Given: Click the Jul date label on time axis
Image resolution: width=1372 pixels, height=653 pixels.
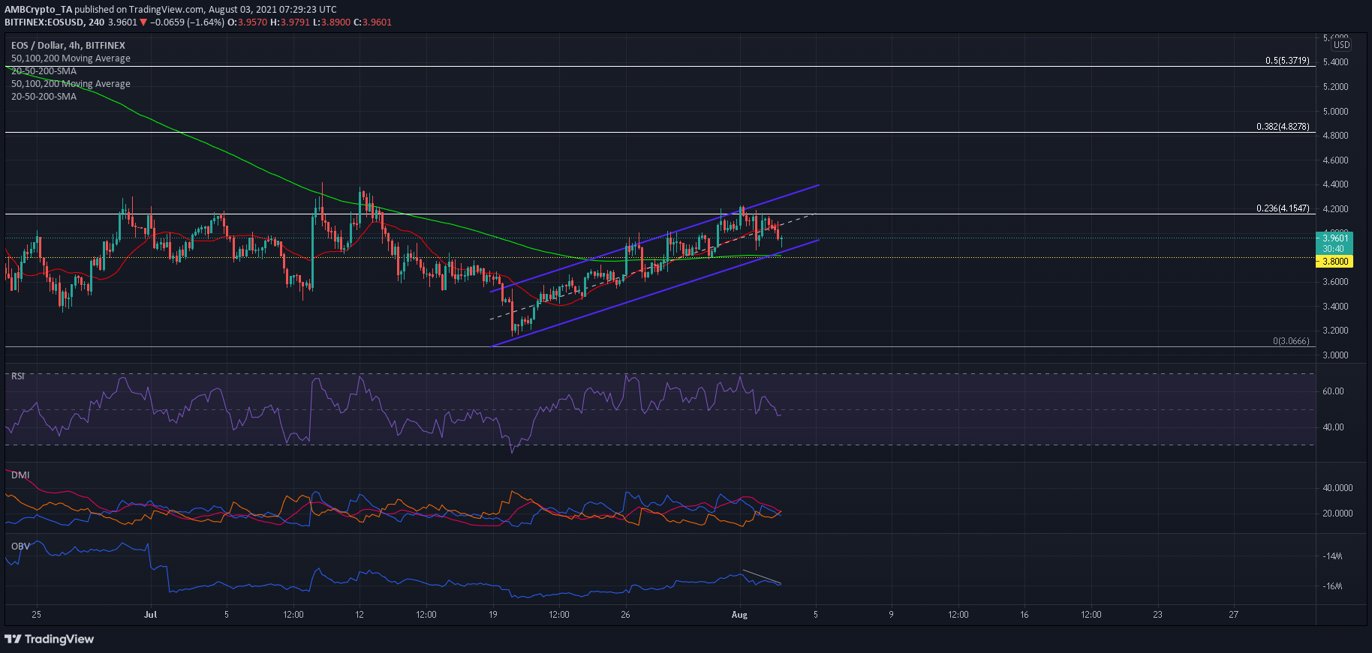Looking at the screenshot, I should (x=151, y=615).
